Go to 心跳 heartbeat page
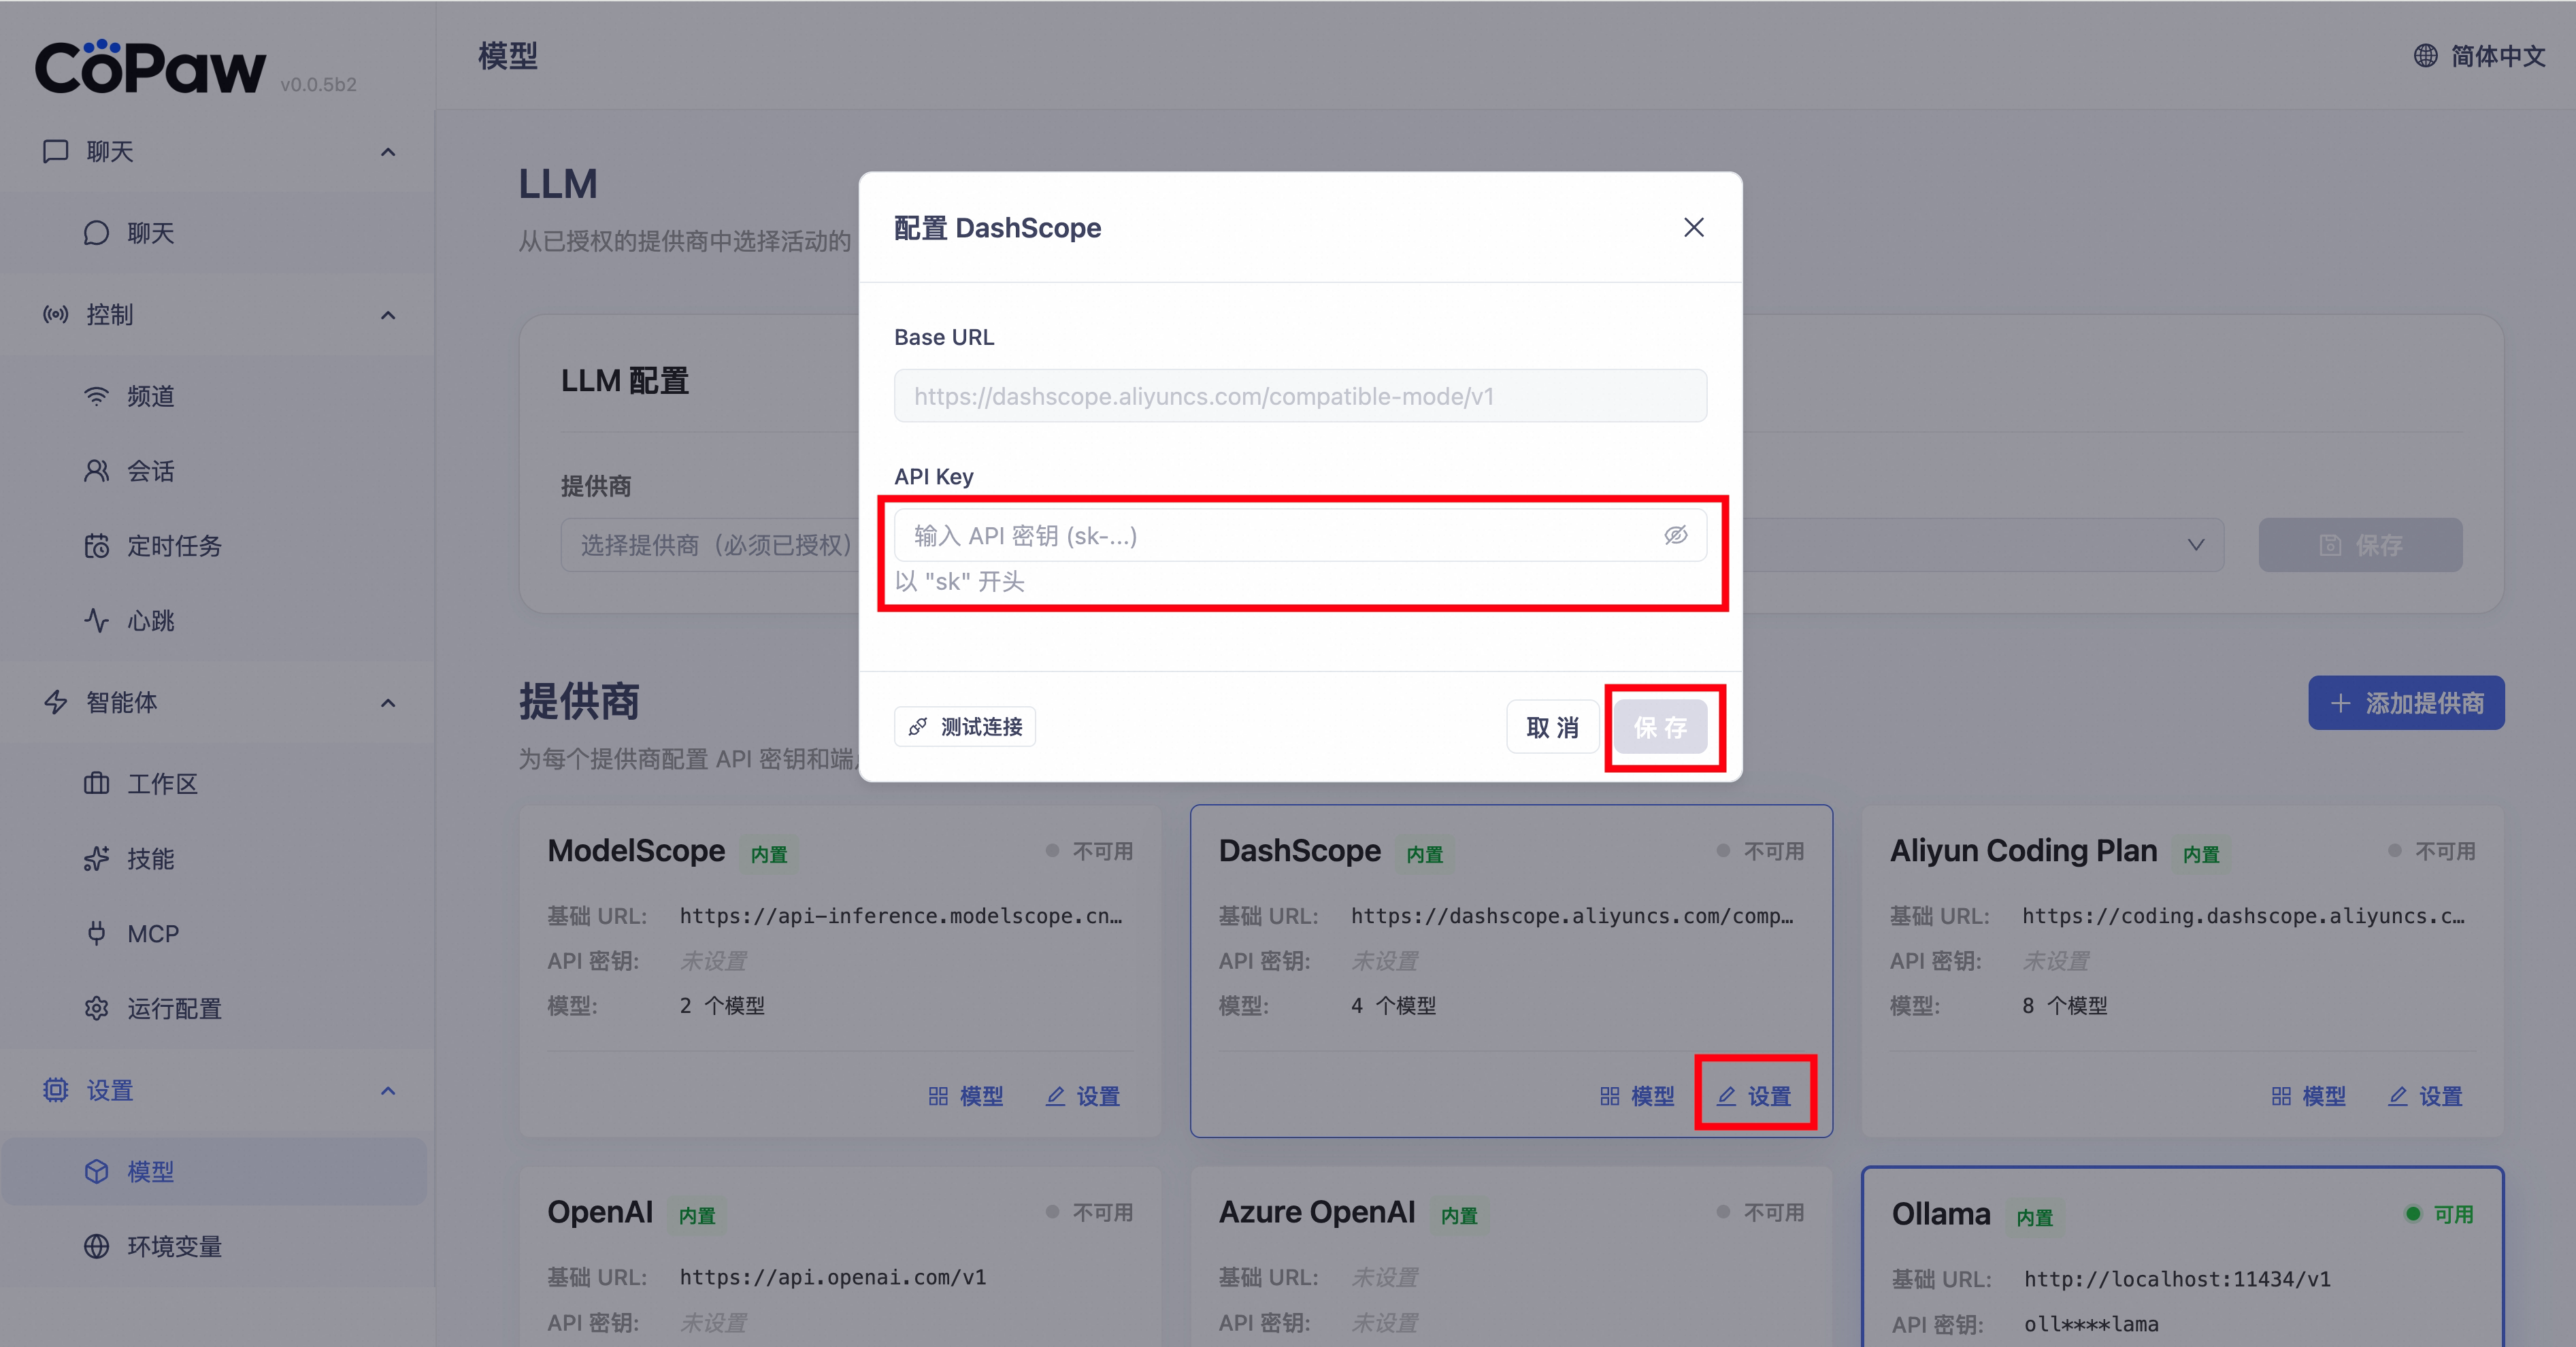The width and height of the screenshot is (2576, 1347). pyautogui.click(x=150, y=621)
